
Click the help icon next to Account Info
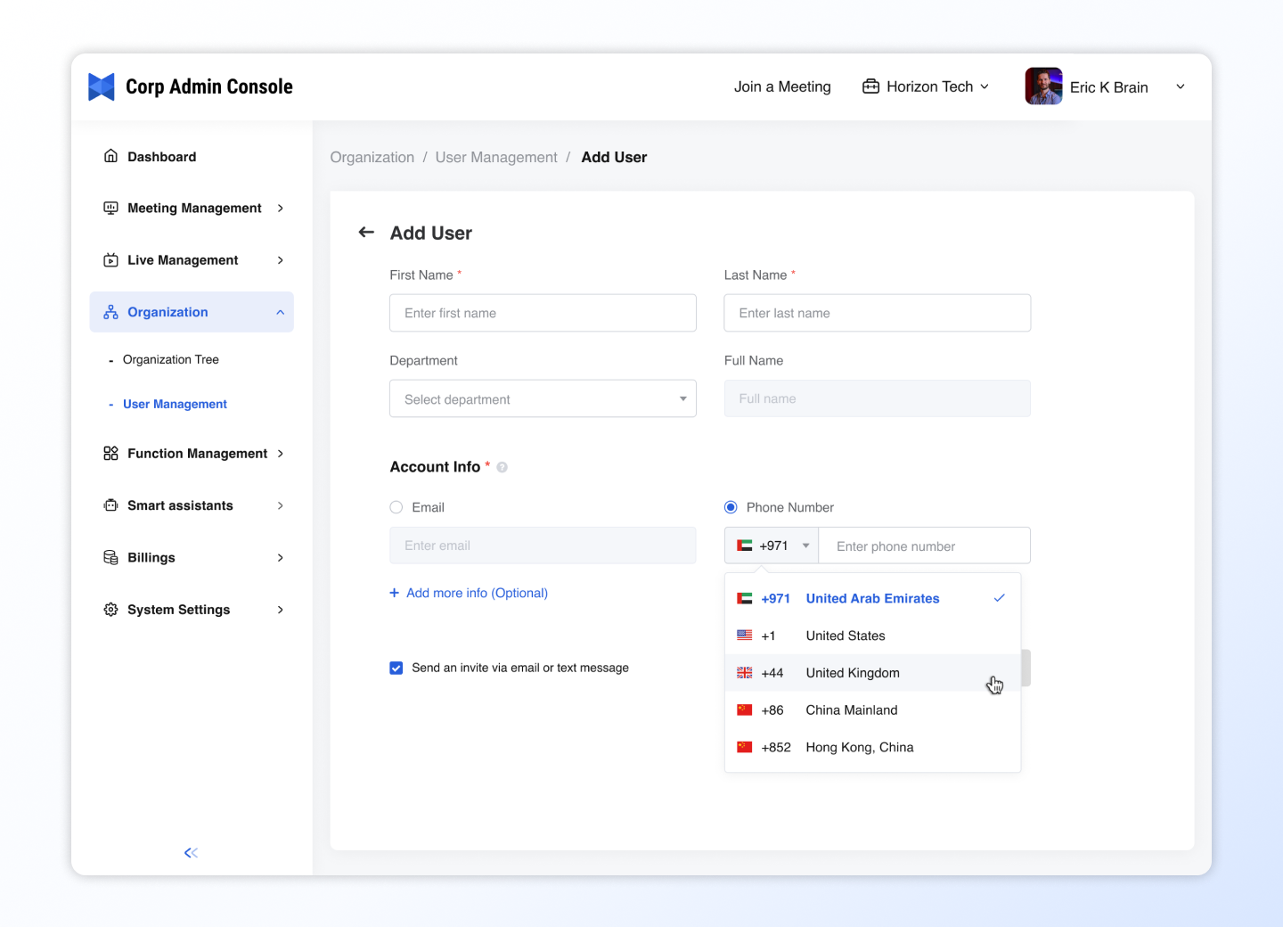tap(503, 467)
